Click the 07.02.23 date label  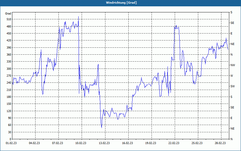click(58, 143)
